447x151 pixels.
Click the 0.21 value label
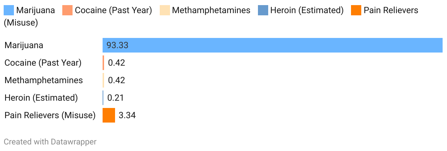tap(115, 98)
